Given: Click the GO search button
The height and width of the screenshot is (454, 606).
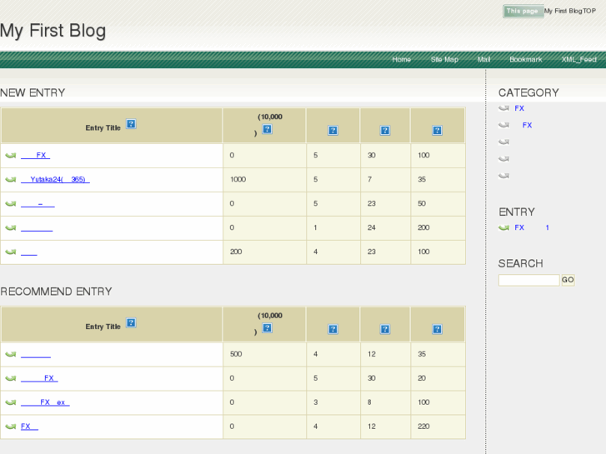Looking at the screenshot, I should (x=568, y=280).
